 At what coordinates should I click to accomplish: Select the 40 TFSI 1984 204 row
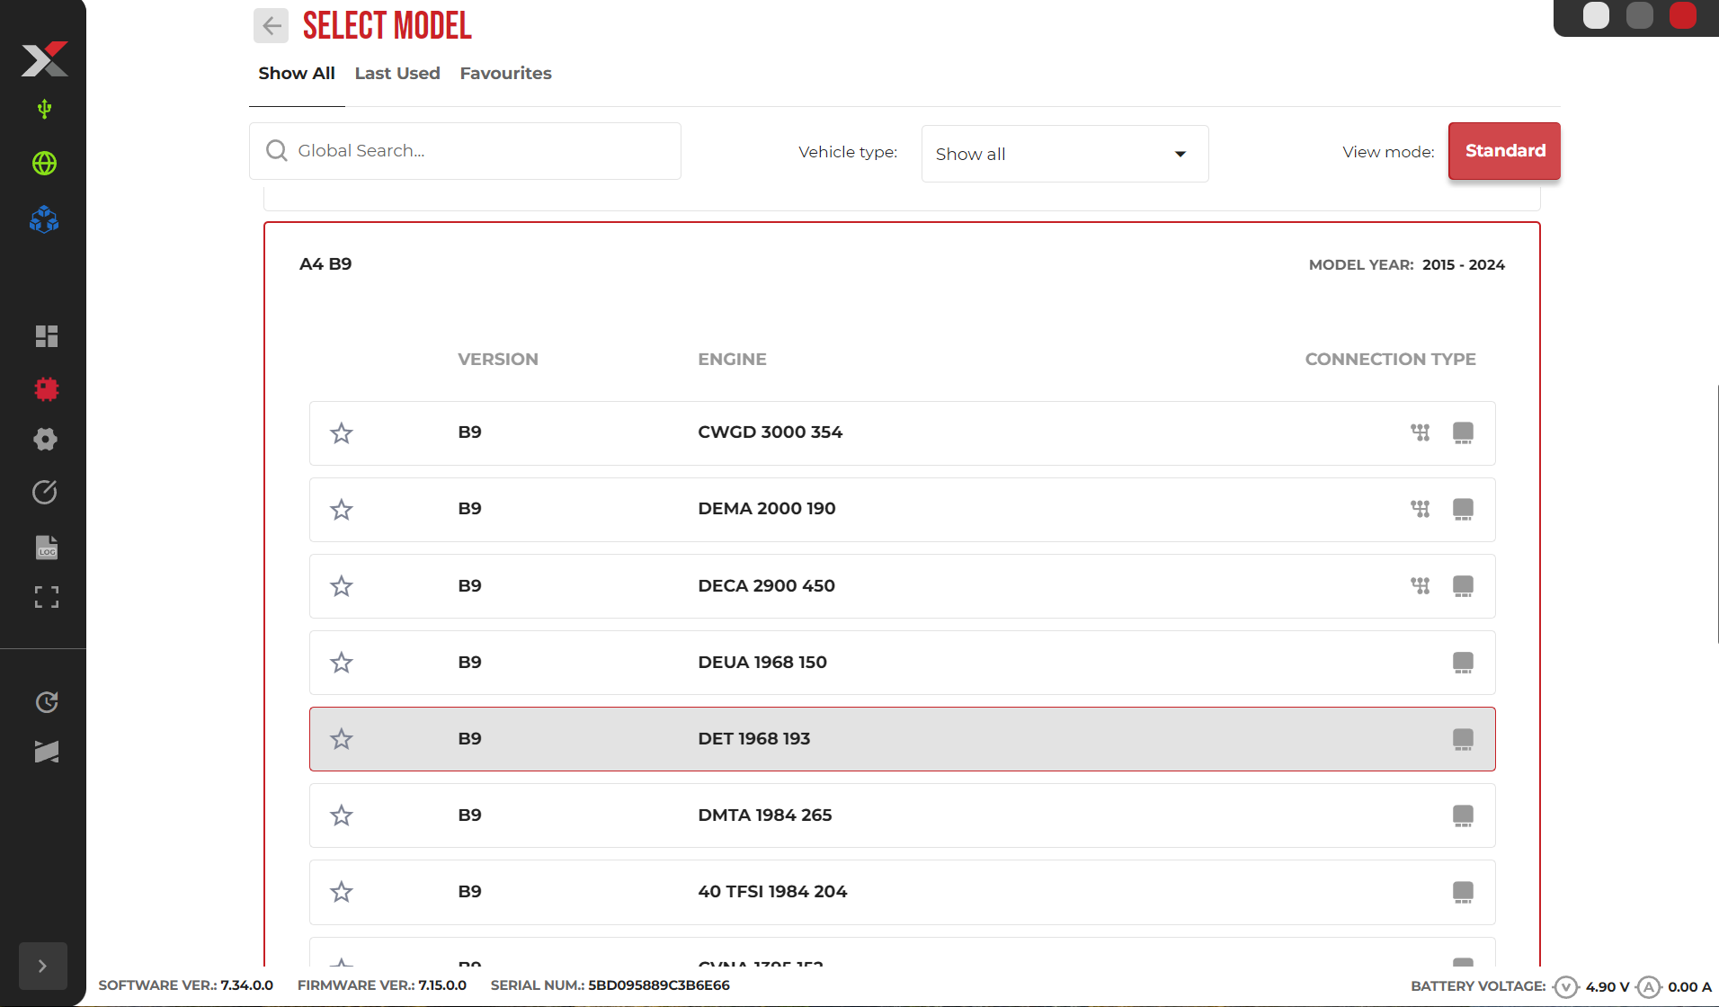click(x=902, y=892)
